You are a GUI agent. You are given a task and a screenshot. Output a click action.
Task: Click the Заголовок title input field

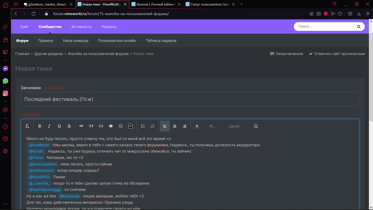(190, 99)
